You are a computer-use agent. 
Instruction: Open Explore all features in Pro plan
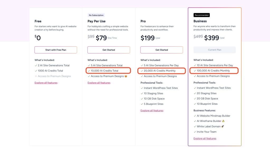(152, 111)
